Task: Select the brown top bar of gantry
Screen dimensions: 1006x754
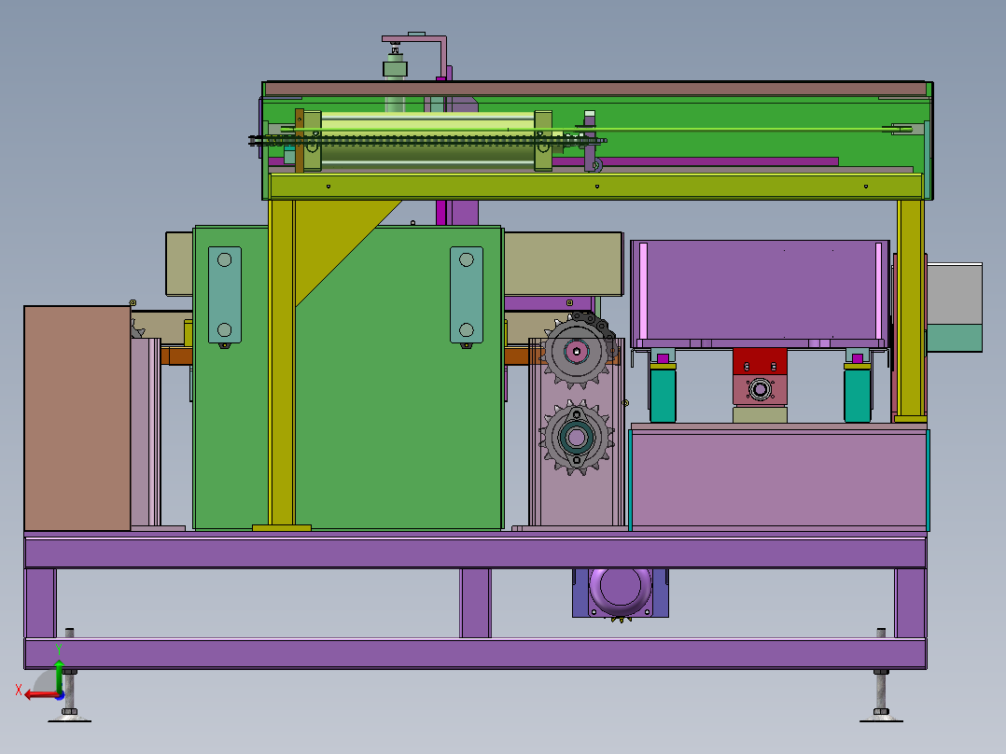Action: pos(596,89)
